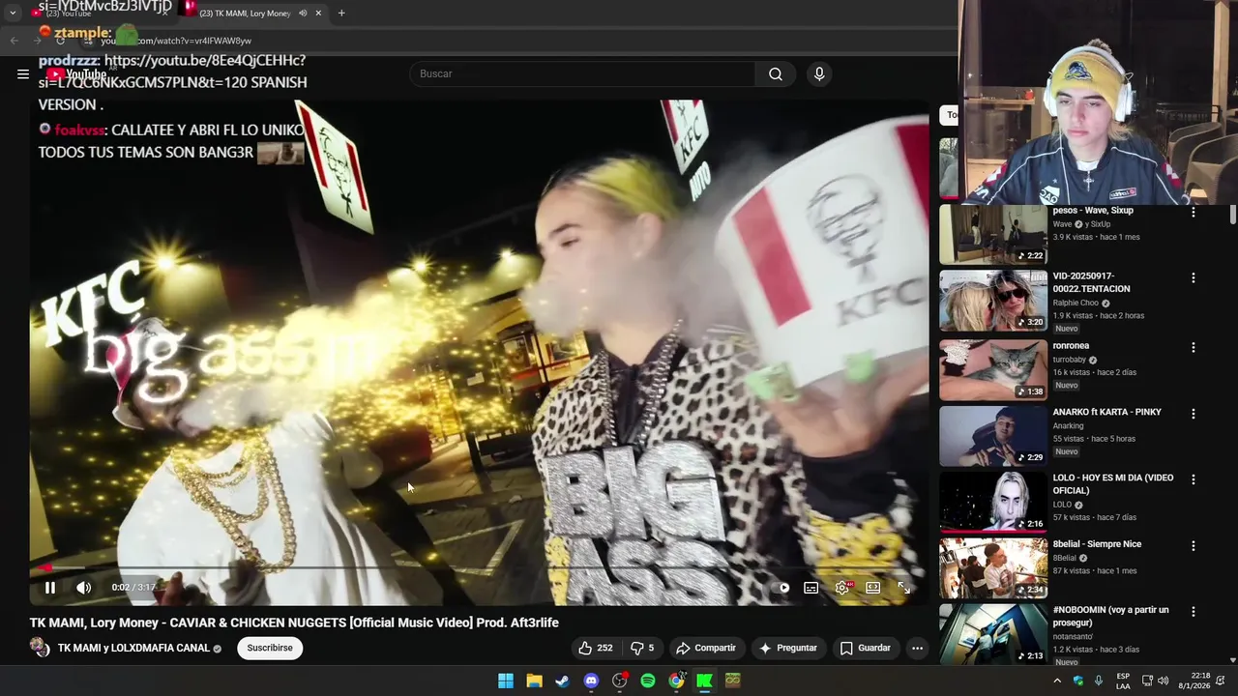Viewport: 1238px width, 696px height.
Task: Click notansanto' channel name
Action: click(x=1073, y=637)
